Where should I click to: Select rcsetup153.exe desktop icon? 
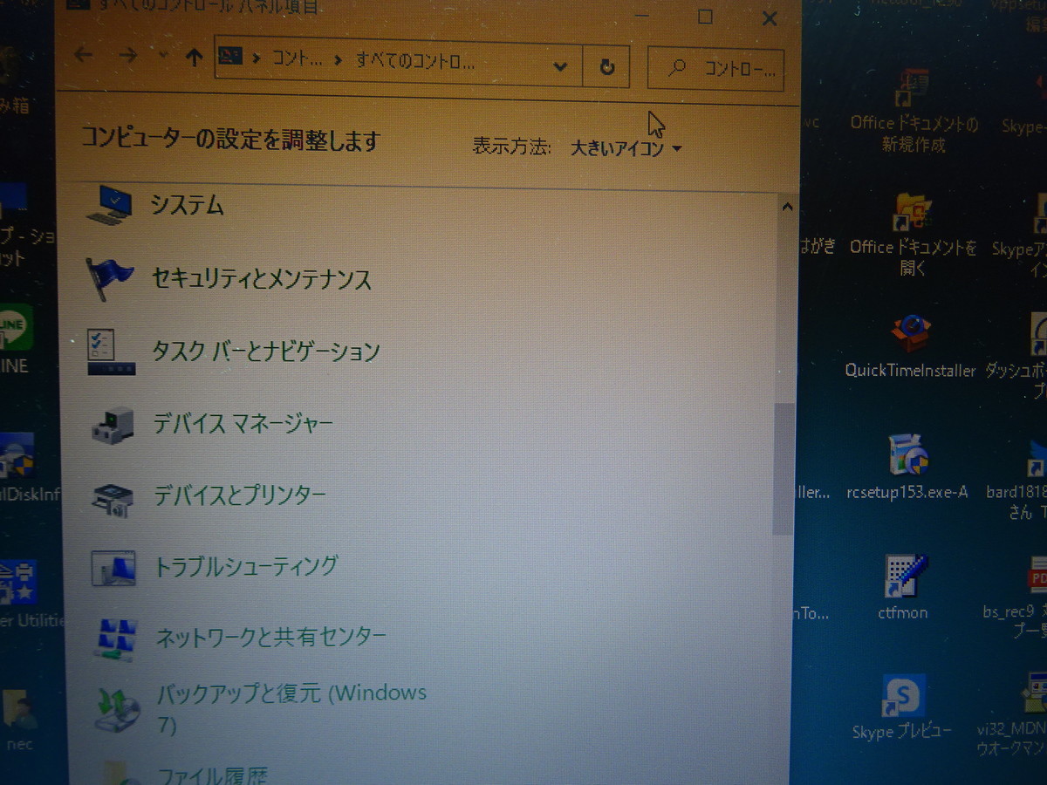907,467
